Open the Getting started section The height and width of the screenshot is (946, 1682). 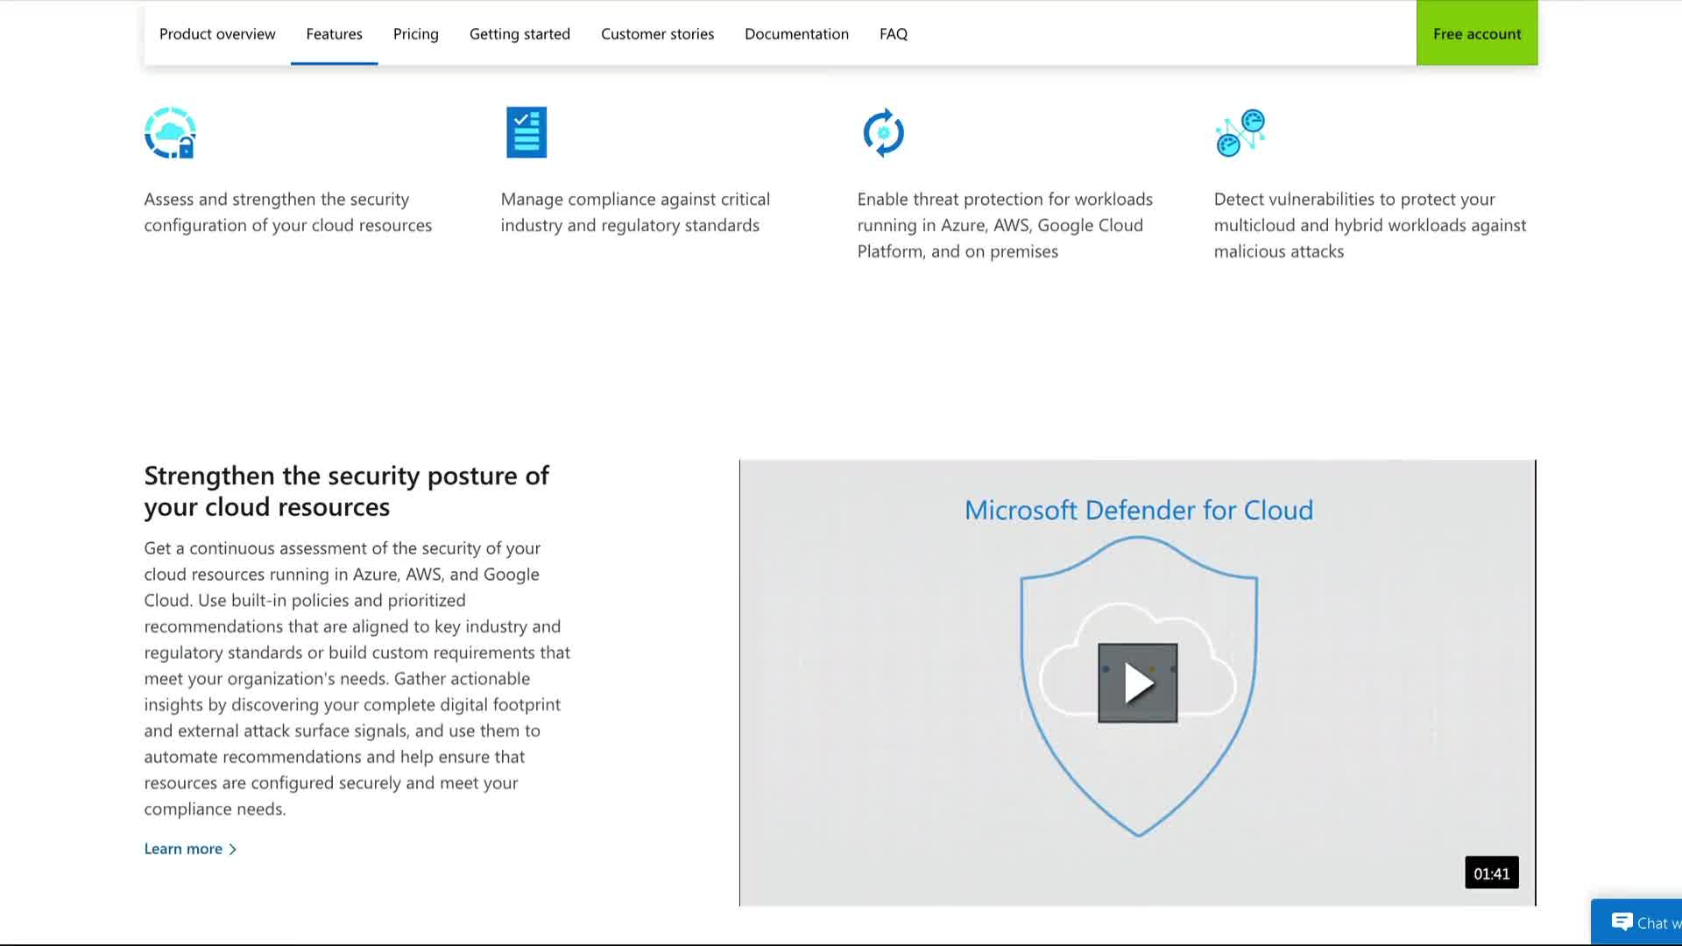pos(519,34)
